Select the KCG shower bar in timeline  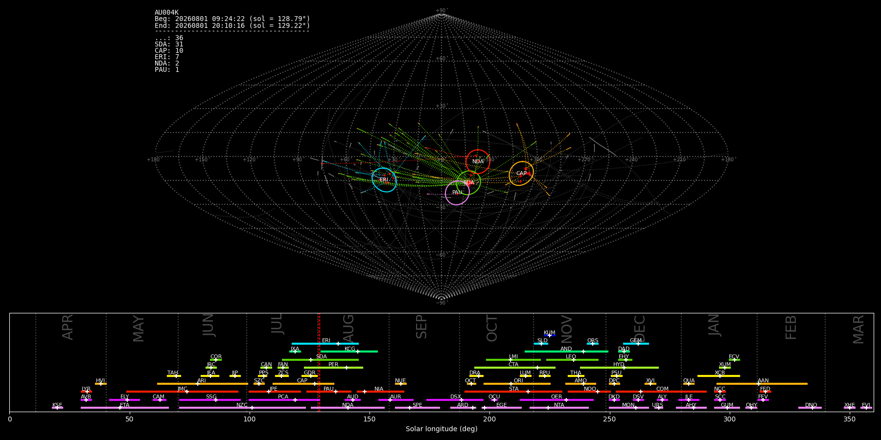(x=349, y=352)
